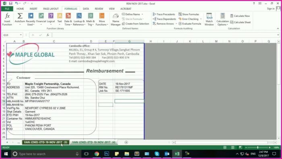
Task: Switch to the DATA tab
Action: tap(86, 8)
